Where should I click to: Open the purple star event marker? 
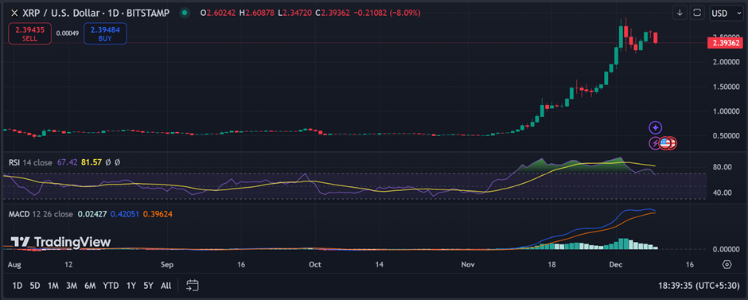656,127
